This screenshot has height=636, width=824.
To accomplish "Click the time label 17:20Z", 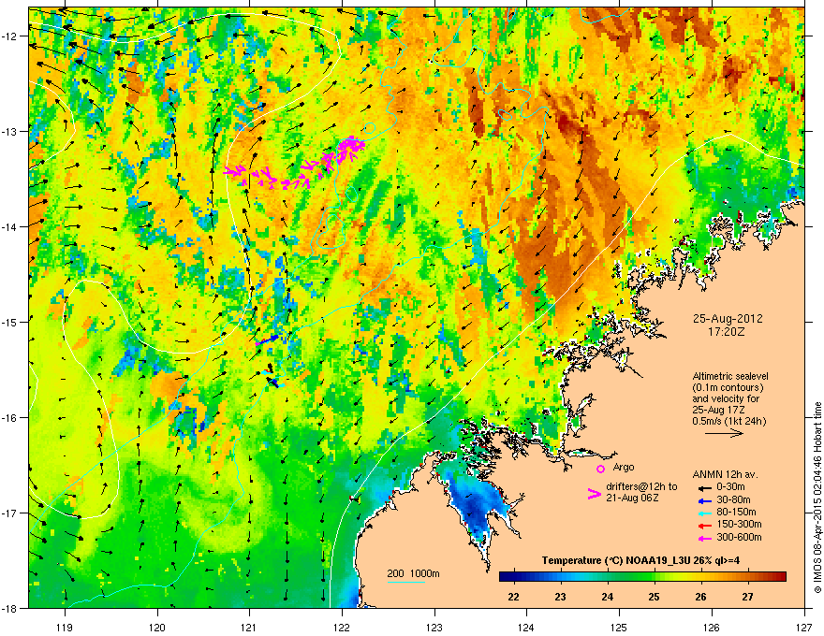I will [727, 332].
